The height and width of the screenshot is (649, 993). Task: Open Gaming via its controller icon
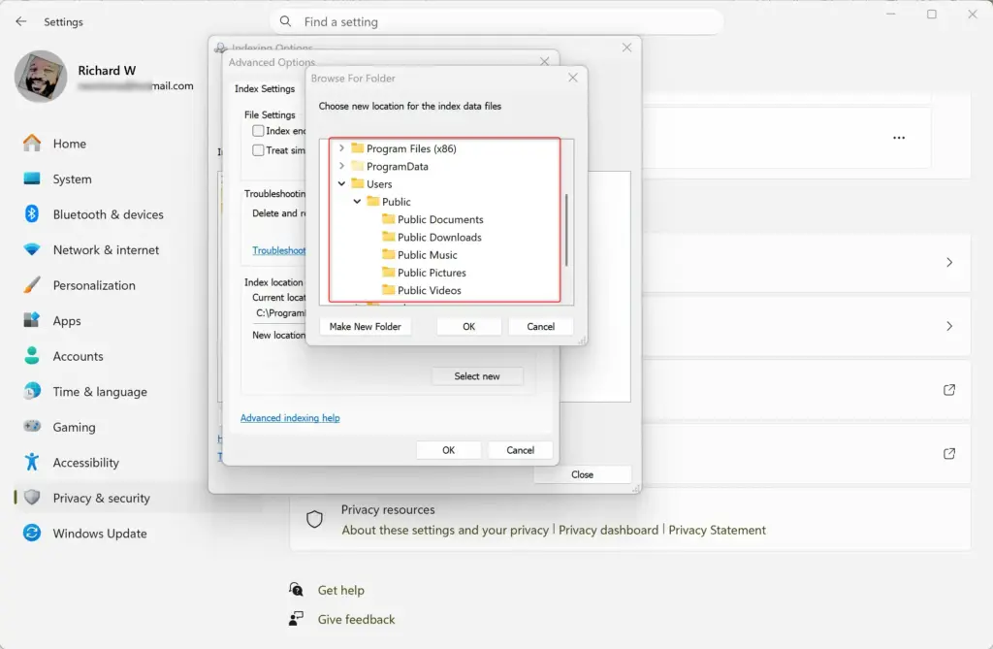point(32,427)
